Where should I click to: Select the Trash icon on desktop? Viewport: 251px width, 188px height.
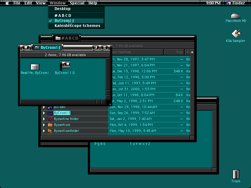[236, 174]
